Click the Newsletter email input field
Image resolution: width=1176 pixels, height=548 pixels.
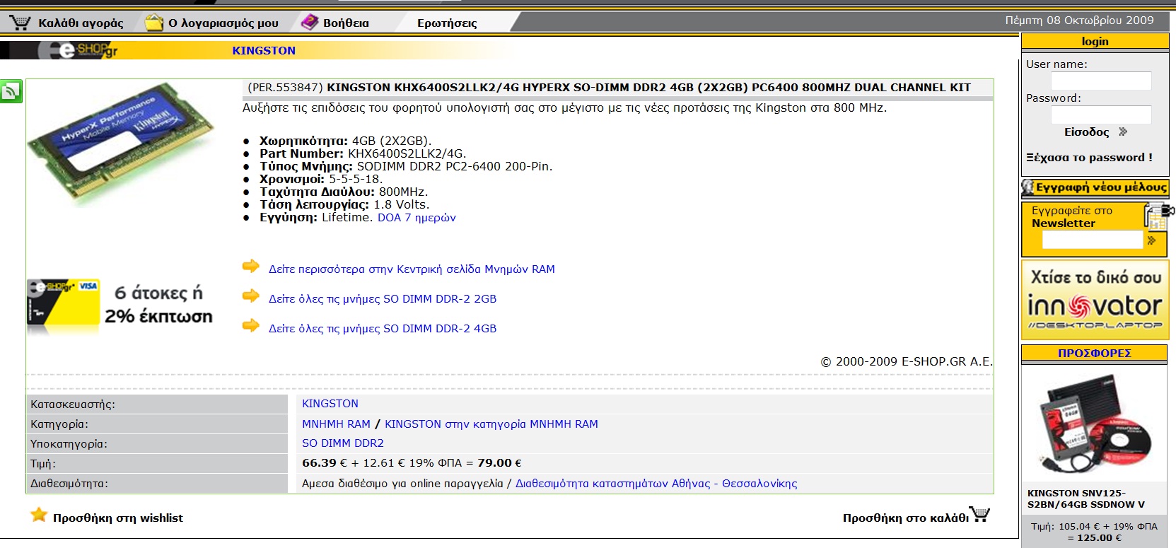click(1093, 240)
